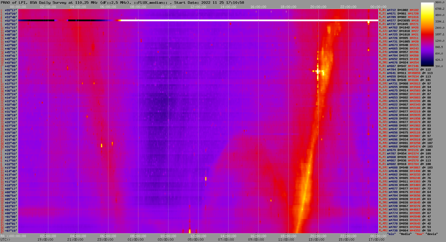Click the declination label +35°24'

(x=11, y=94)
